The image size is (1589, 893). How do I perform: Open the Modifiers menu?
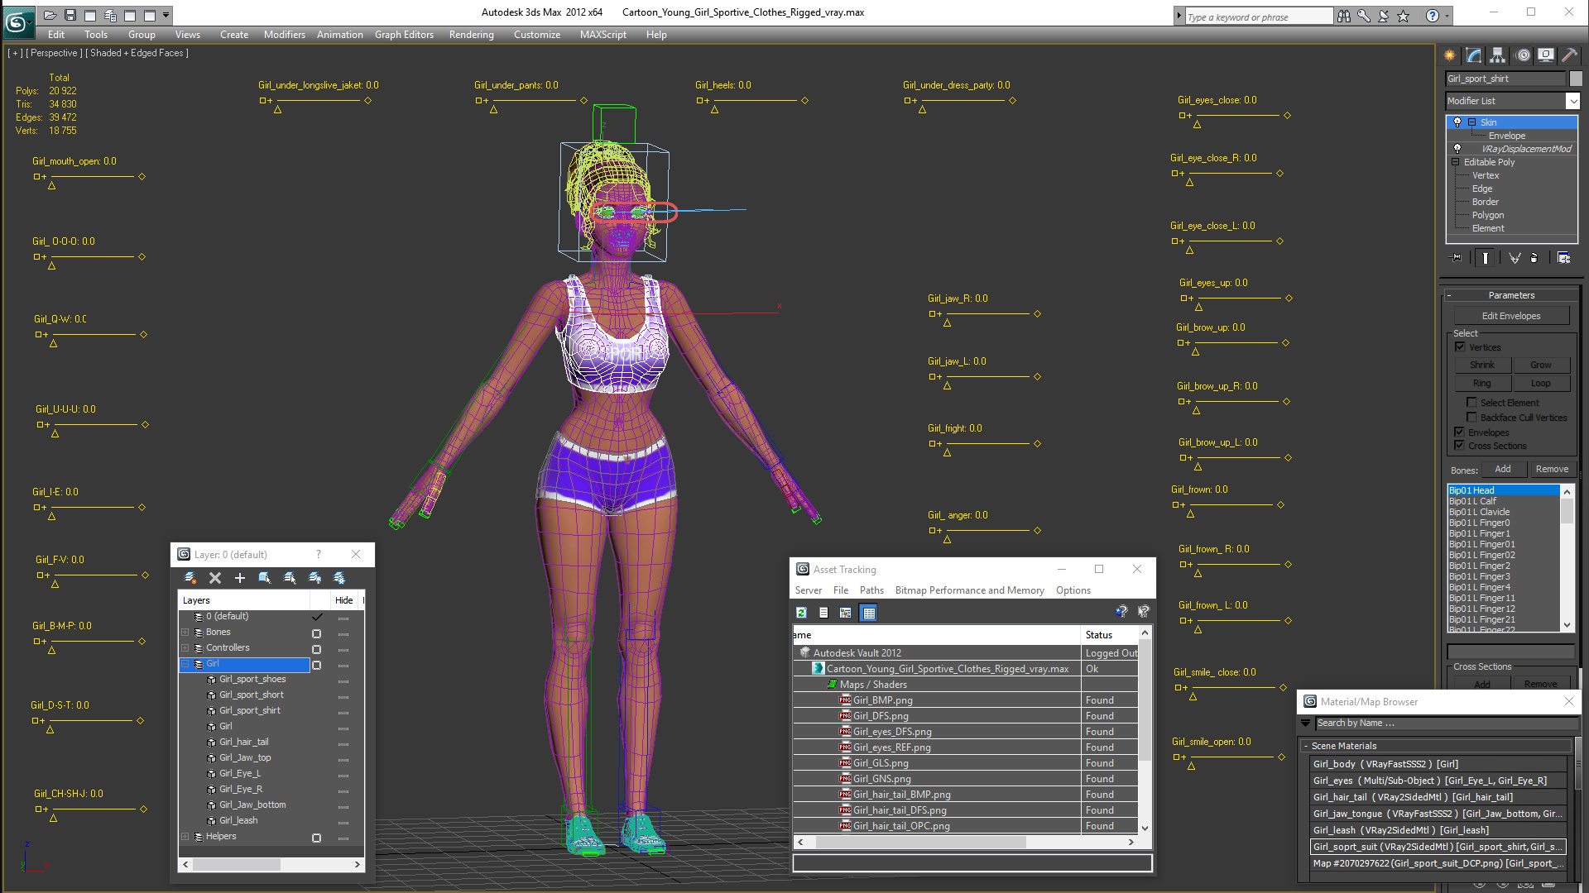pos(284,35)
